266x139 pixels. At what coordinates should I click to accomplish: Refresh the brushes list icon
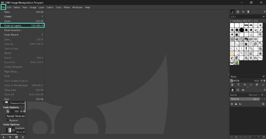coord(257,85)
